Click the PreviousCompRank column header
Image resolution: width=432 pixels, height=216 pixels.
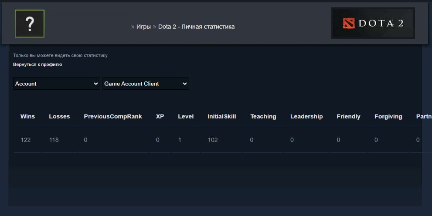(113, 116)
